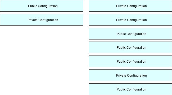172x95 pixels.
Task: Click the topmost Private Configuration in right column
Action: pos(130,6)
